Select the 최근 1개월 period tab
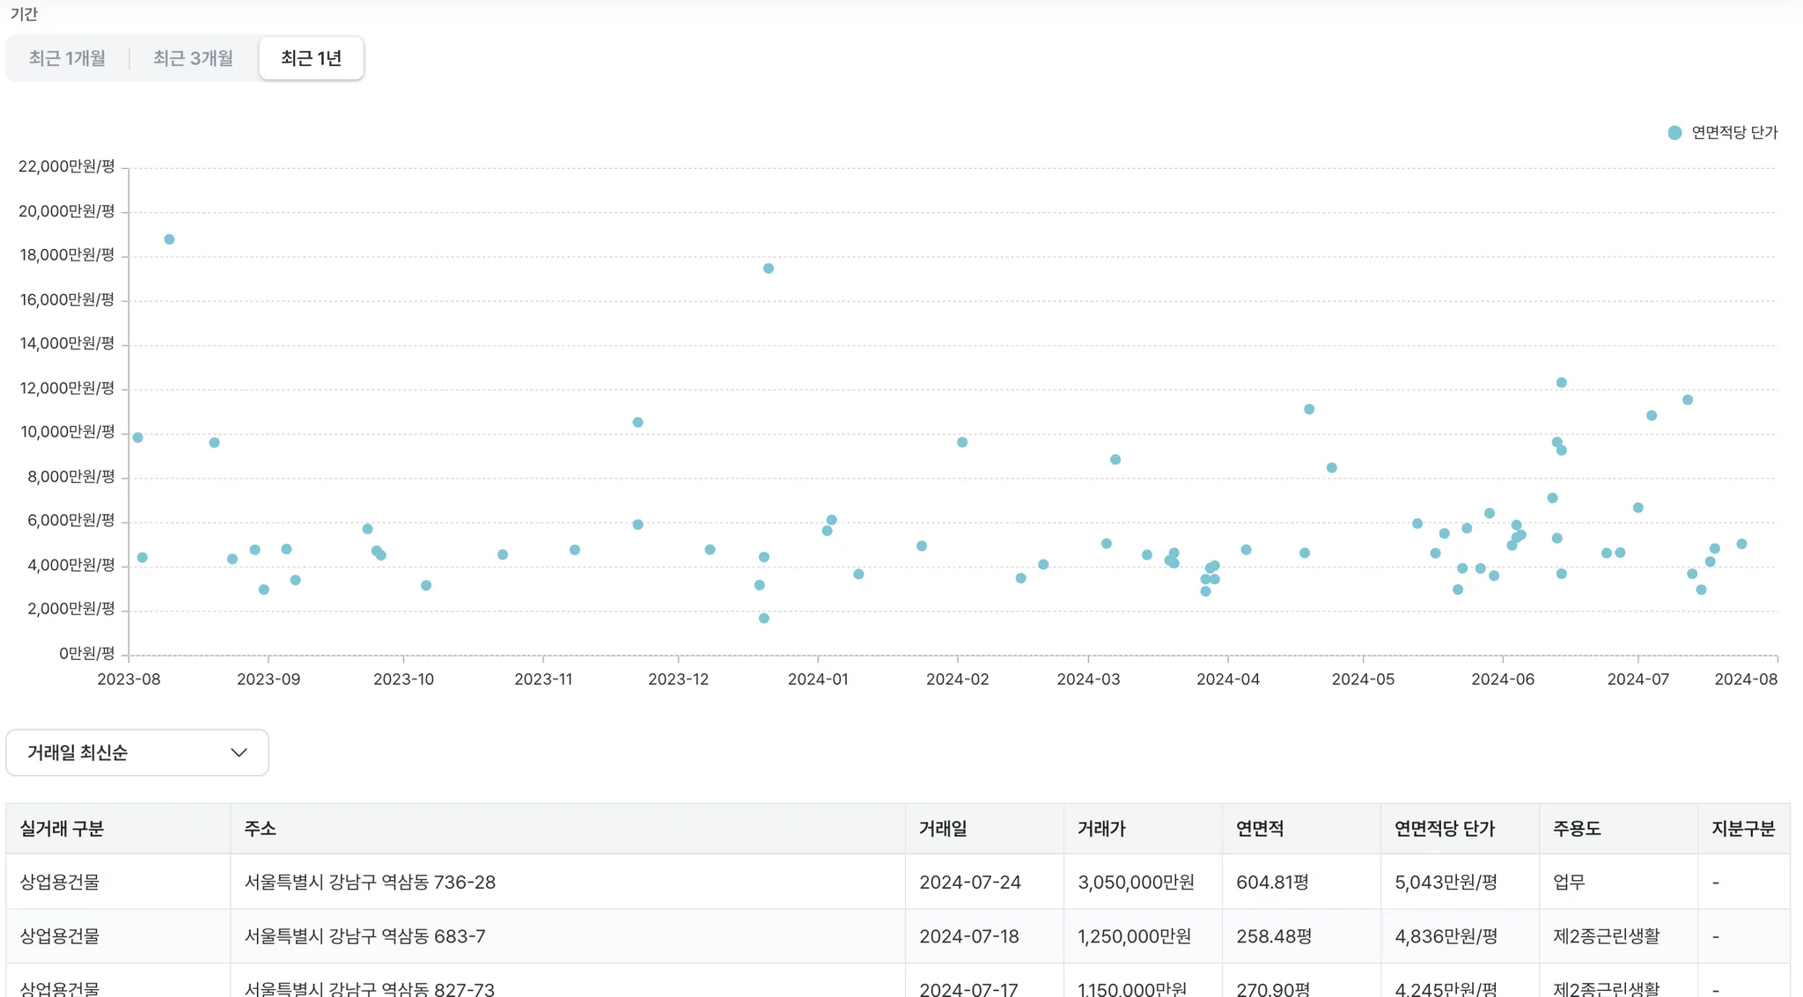Screen dimensions: 1803x997 (67, 58)
